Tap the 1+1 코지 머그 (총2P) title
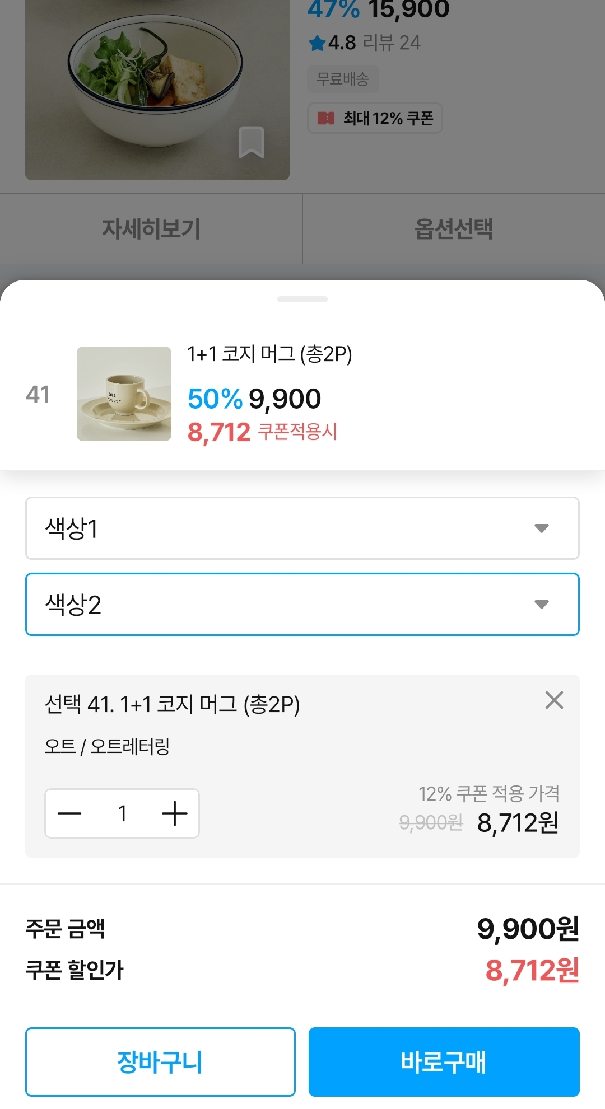This screenshot has height=1109, width=605. [x=269, y=354]
